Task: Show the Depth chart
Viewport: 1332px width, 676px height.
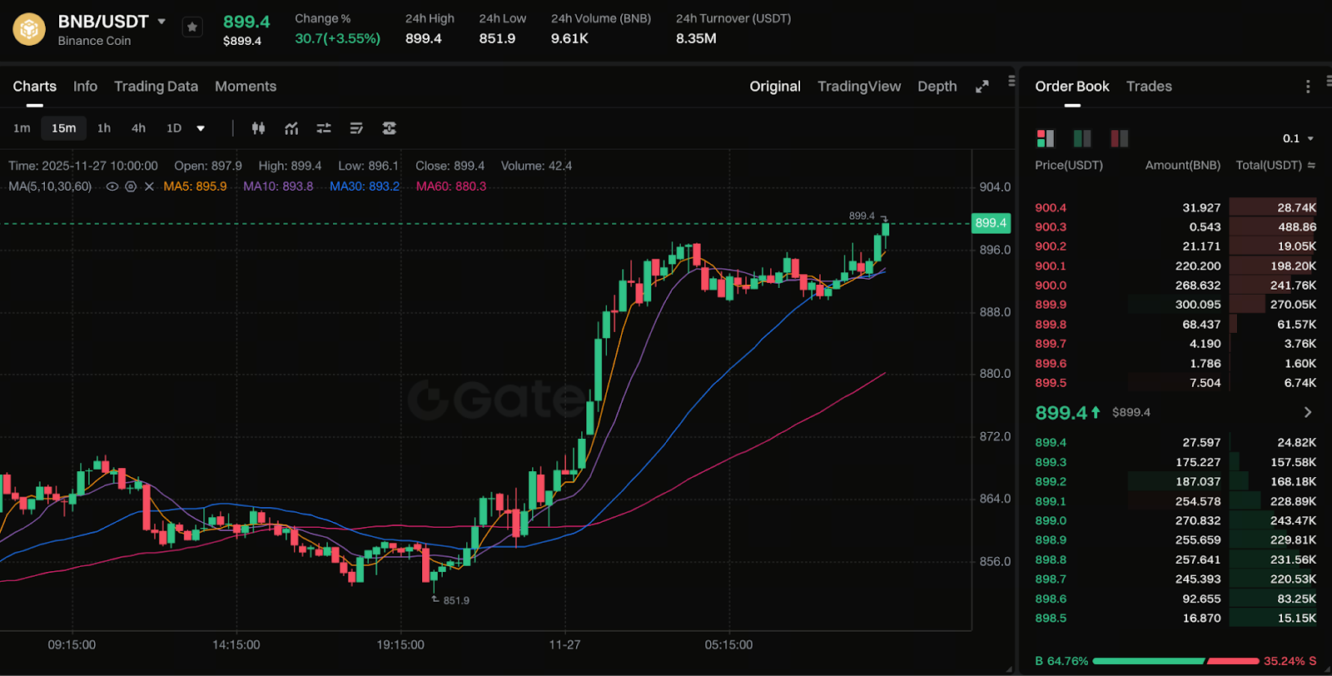Action: pyautogui.click(x=937, y=87)
